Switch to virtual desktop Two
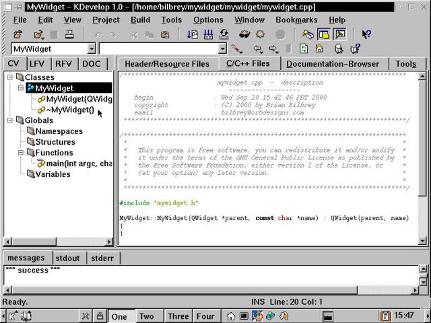The height and width of the screenshot is (323, 431). click(x=146, y=316)
